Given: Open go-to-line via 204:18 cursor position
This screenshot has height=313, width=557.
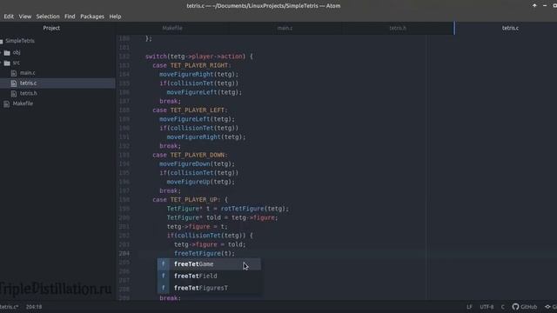Looking at the screenshot, I should [34, 307].
